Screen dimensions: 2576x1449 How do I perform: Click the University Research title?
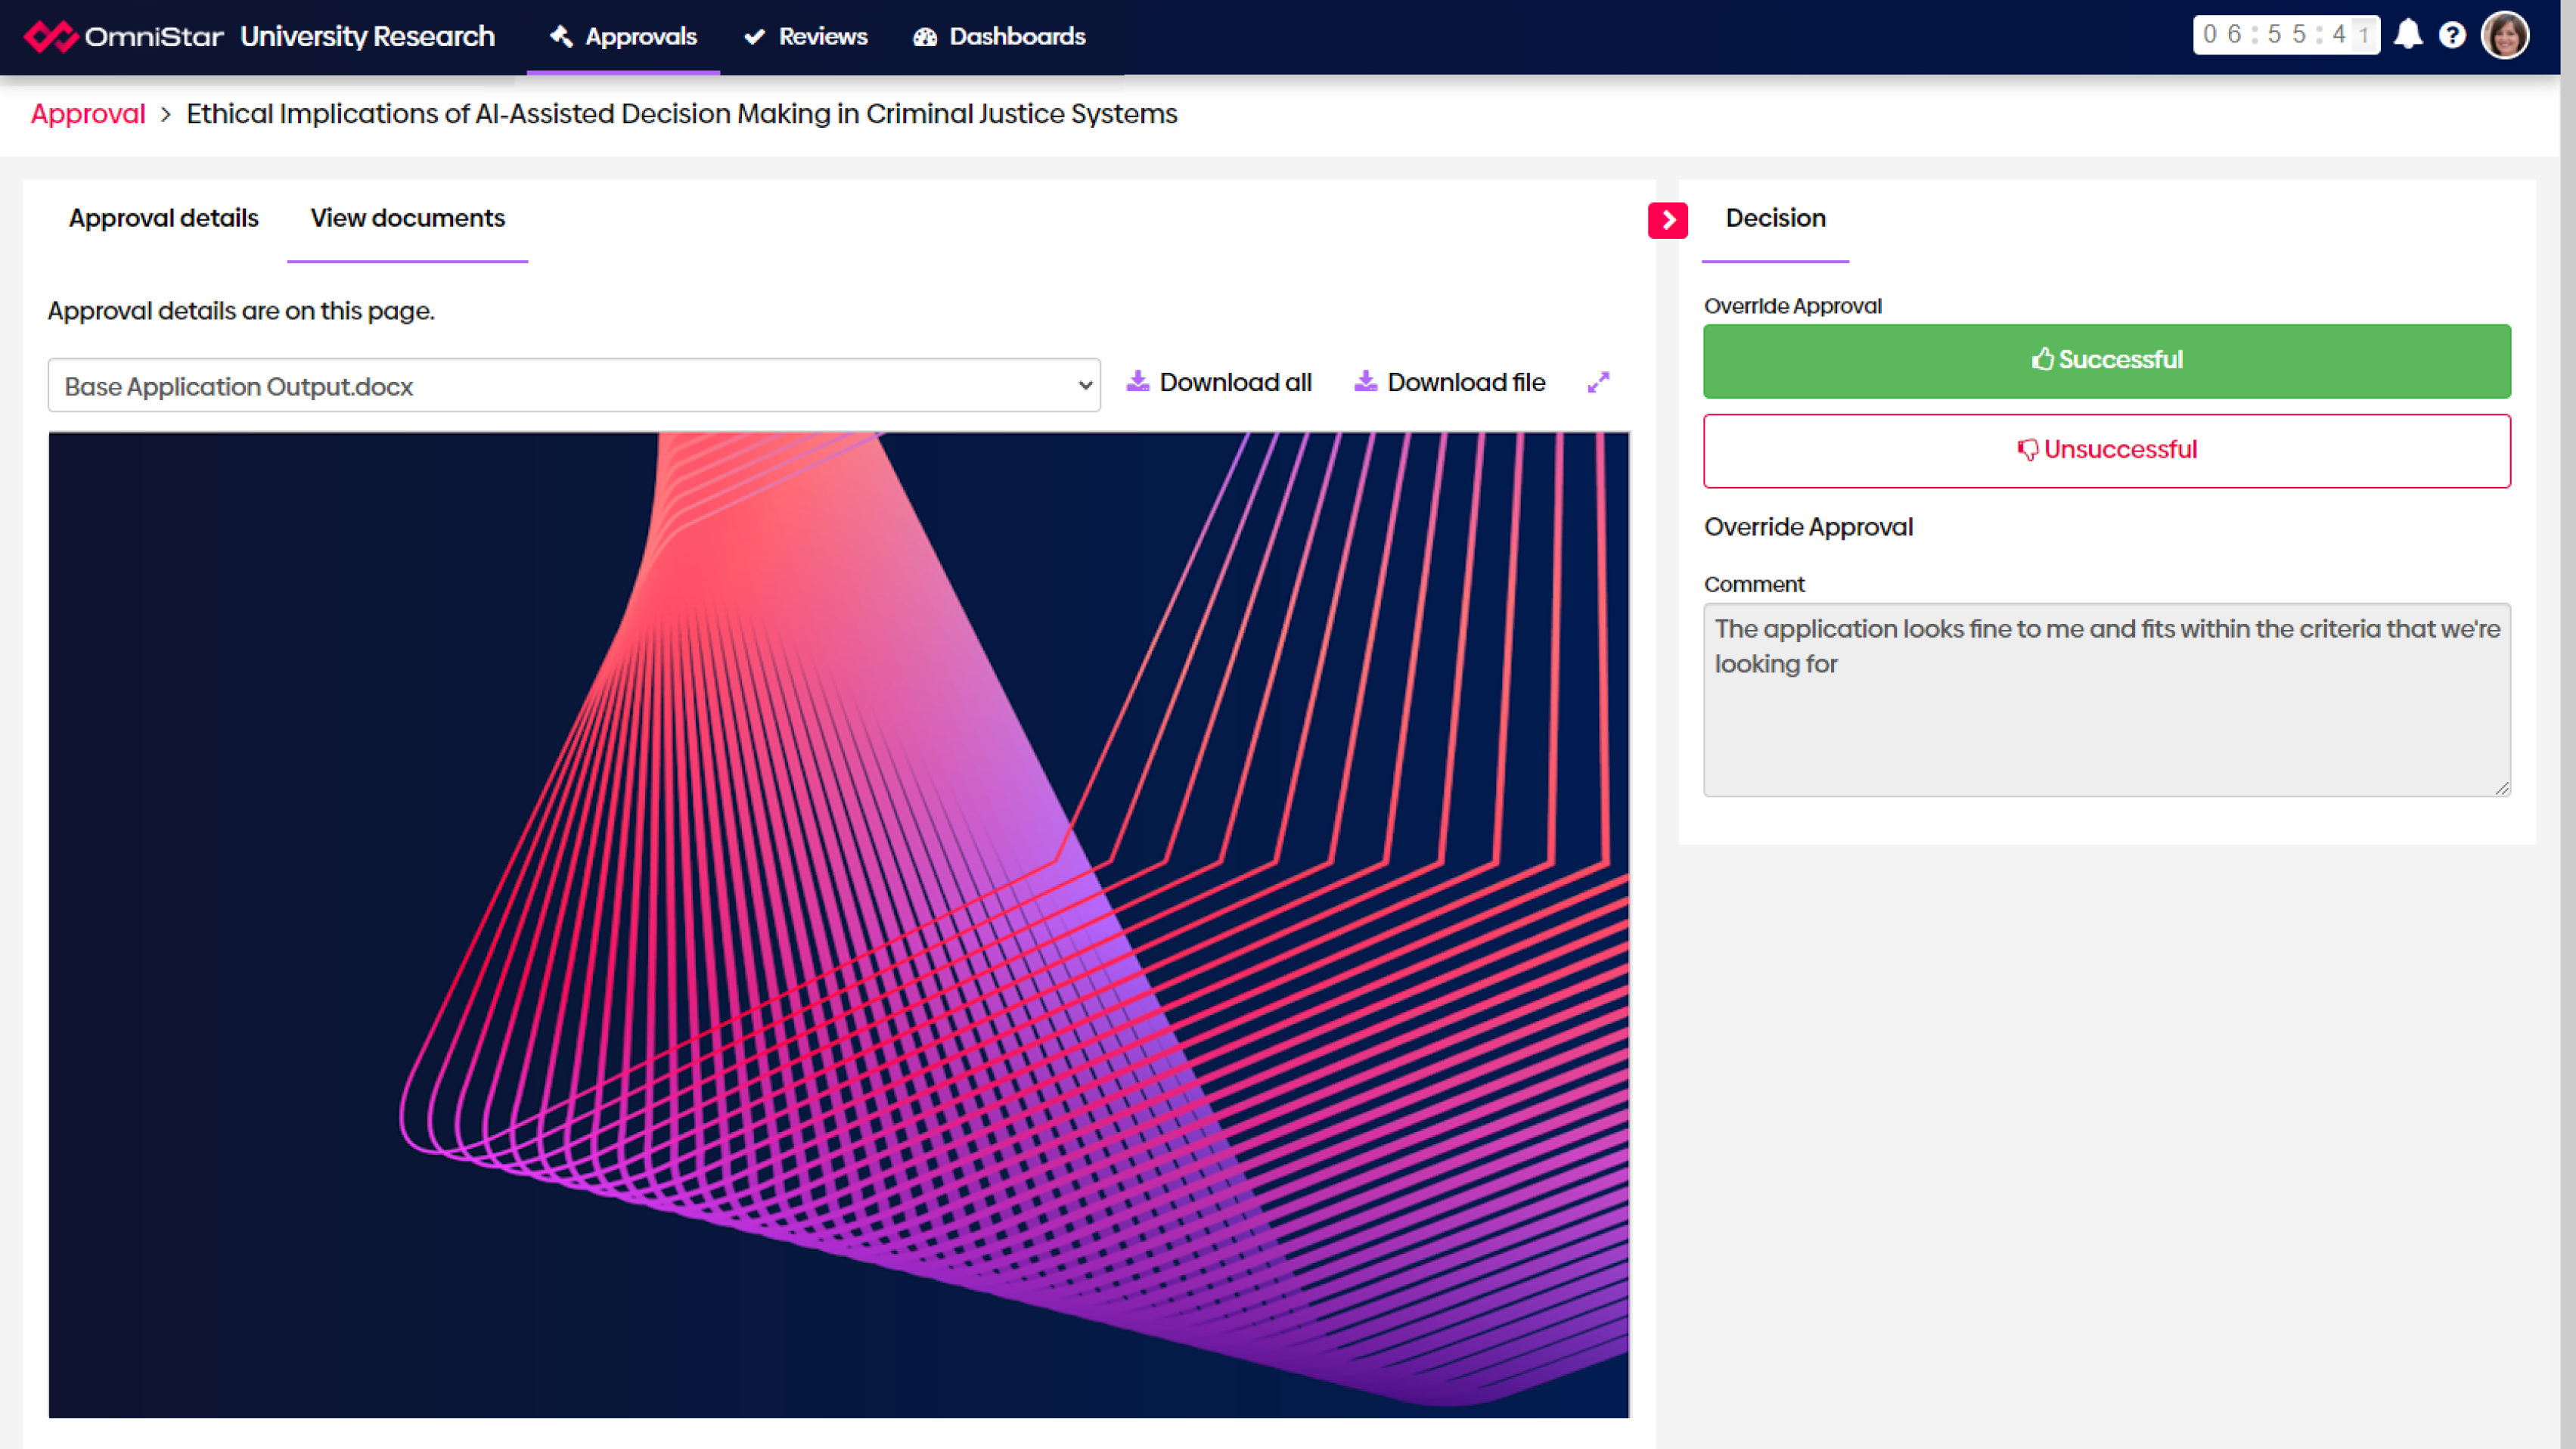pyautogui.click(x=367, y=36)
